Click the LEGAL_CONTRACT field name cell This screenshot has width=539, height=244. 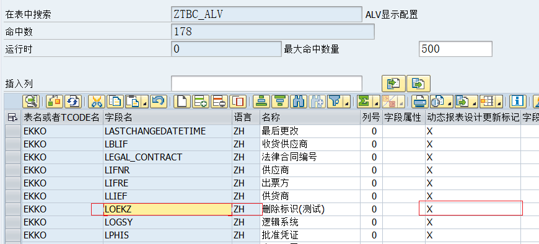click(168, 157)
